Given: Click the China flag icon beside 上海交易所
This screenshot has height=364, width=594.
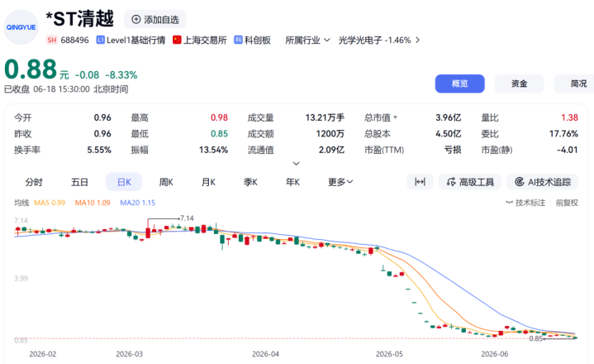Looking at the screenshot, I should [177, 40].
